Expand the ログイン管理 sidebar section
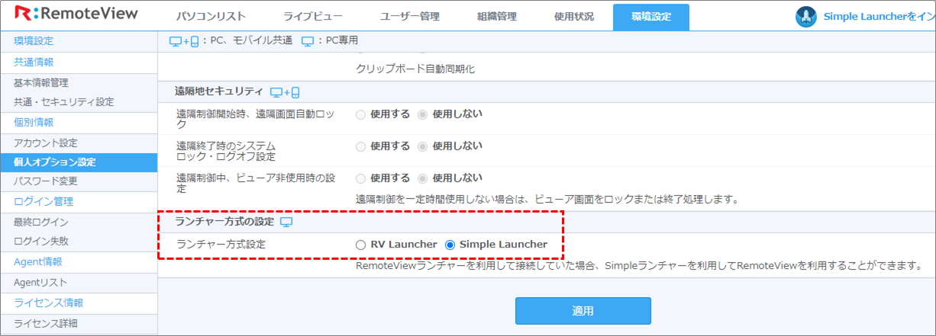Image resolution: width=936 pixels, height=336 pixels. click(x=44, y=202)
